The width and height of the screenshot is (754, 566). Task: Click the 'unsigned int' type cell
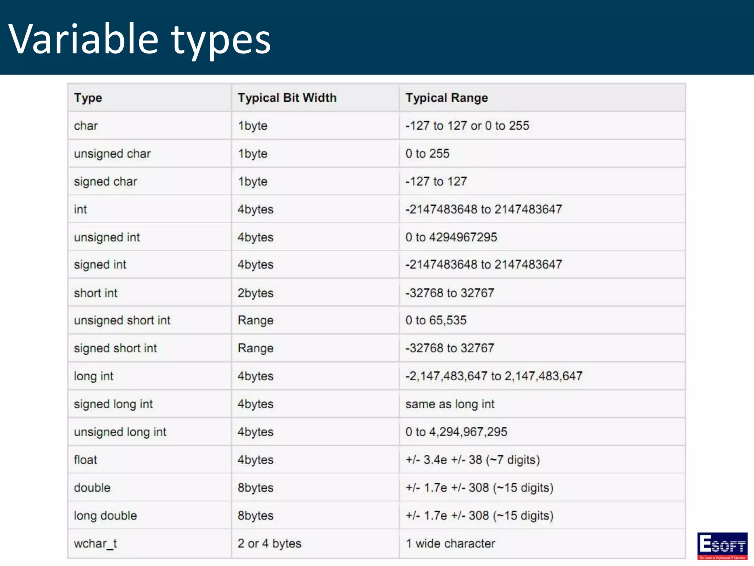click(107, 237)
